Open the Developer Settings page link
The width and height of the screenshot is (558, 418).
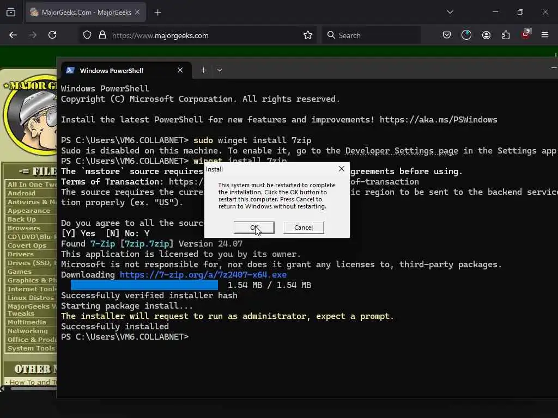402,151
